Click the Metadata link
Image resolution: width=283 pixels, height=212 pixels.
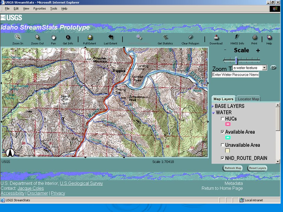[x=233, y=183]
